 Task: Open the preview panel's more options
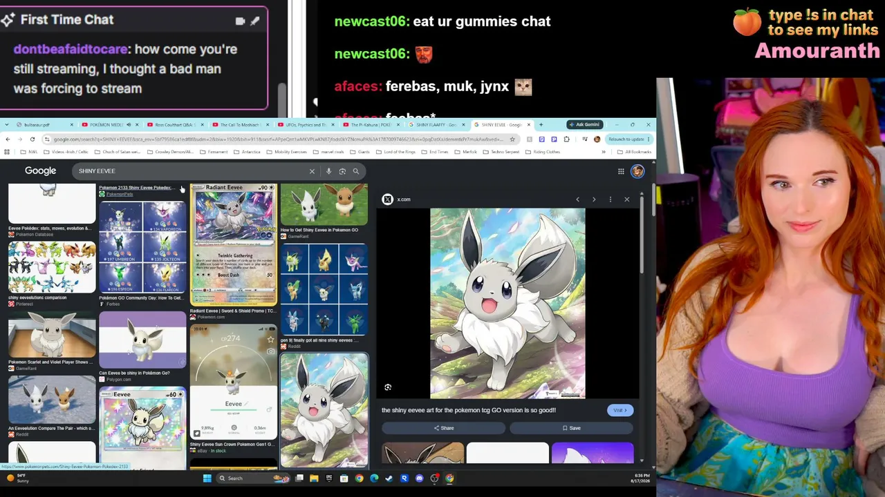pos(611,199)
